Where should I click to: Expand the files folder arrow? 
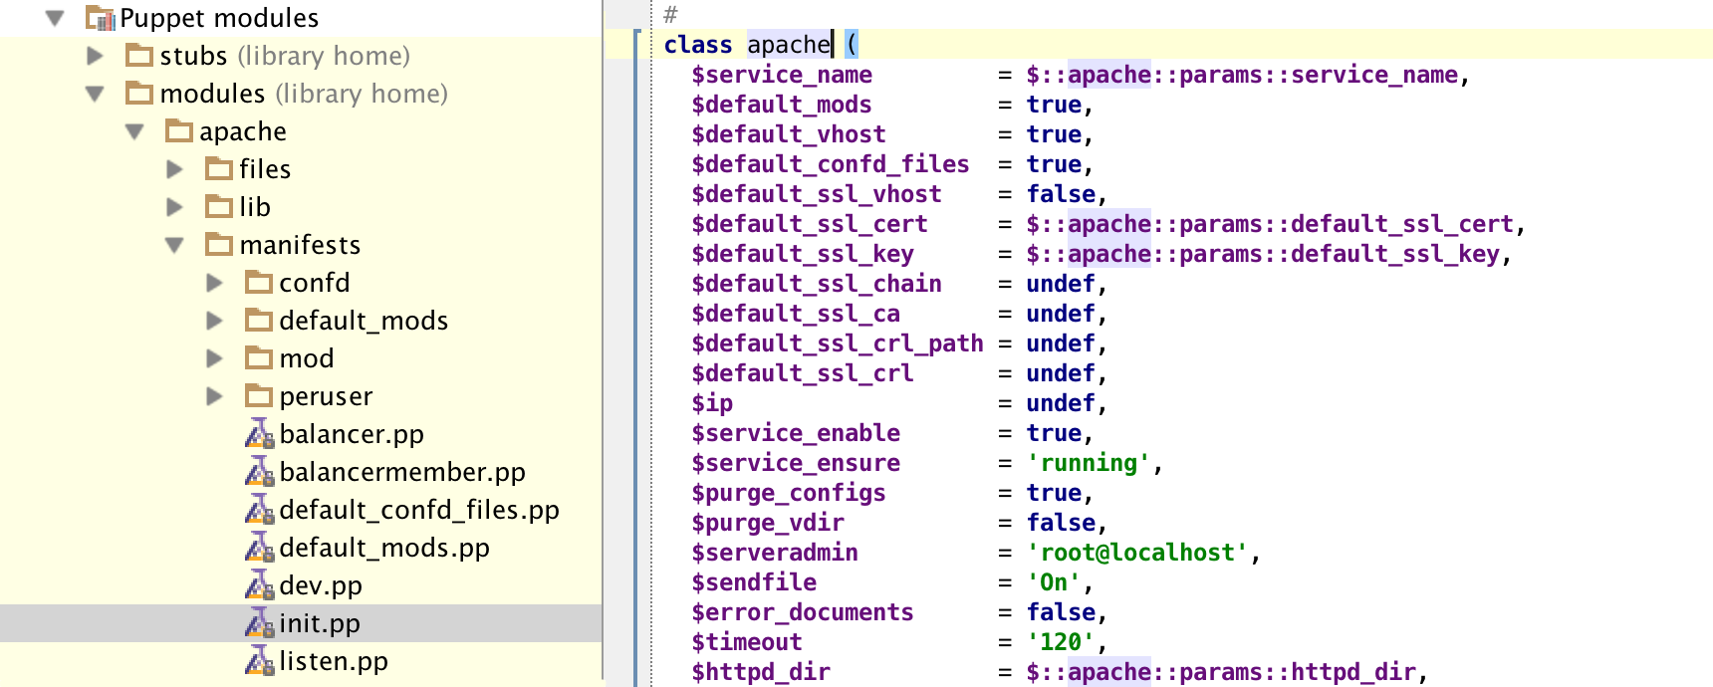(174, 169)
